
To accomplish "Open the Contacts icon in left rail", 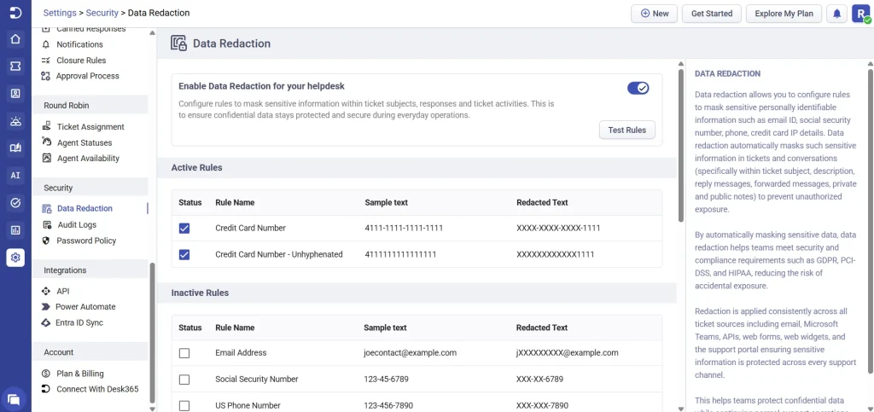I will coord(15,94).
